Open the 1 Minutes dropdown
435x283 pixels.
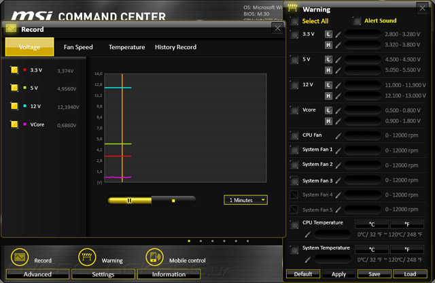246,200
